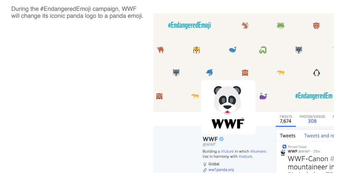
Task: Click the blue dolphin emoji
Action: [x=210, y=72]
